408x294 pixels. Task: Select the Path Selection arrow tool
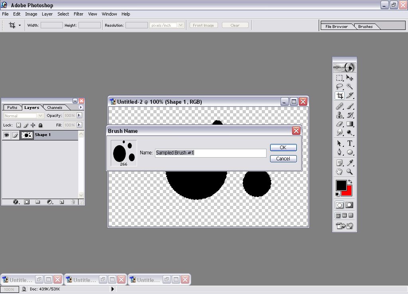tap(339, 143)
